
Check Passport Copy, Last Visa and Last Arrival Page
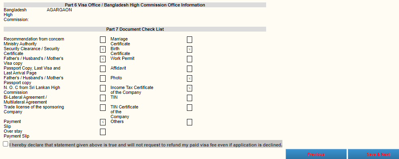coord(103,69)
